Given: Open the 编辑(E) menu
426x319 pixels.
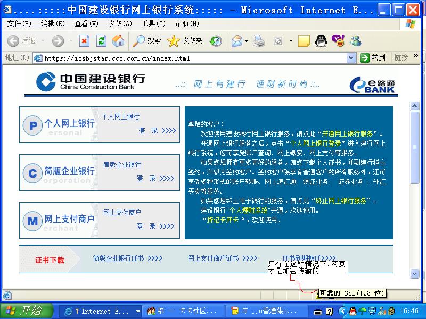Looking at the screenshot, I should (x=53, y=24).
